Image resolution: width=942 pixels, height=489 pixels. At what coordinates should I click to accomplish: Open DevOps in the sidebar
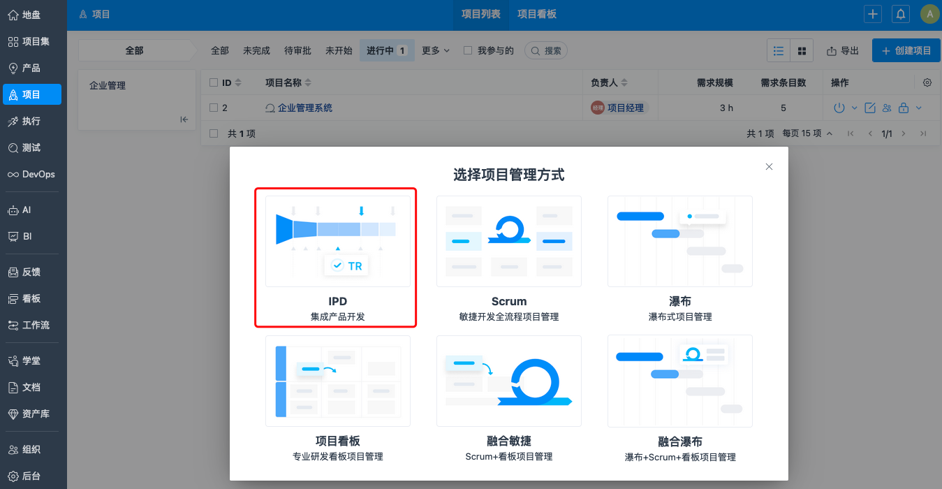31,174
